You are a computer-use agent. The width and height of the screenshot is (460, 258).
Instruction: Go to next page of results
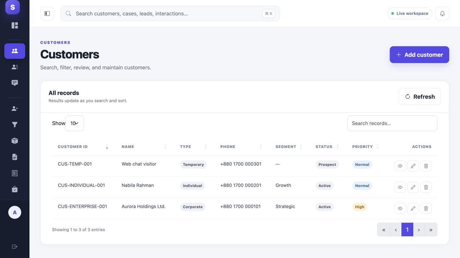tap(419, 230)
